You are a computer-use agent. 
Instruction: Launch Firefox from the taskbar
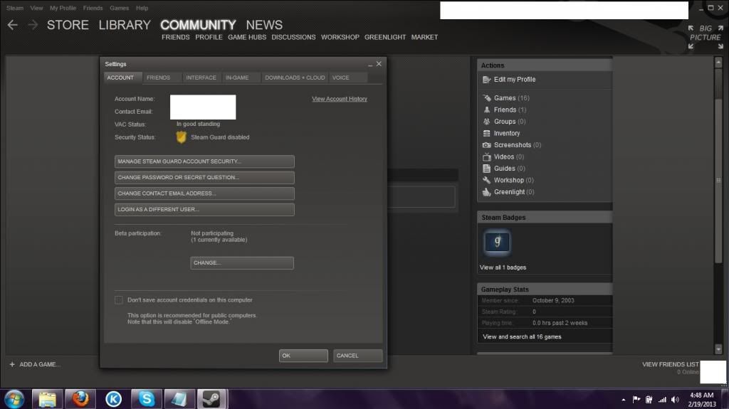pyautogui.click(x=80, y=399)
